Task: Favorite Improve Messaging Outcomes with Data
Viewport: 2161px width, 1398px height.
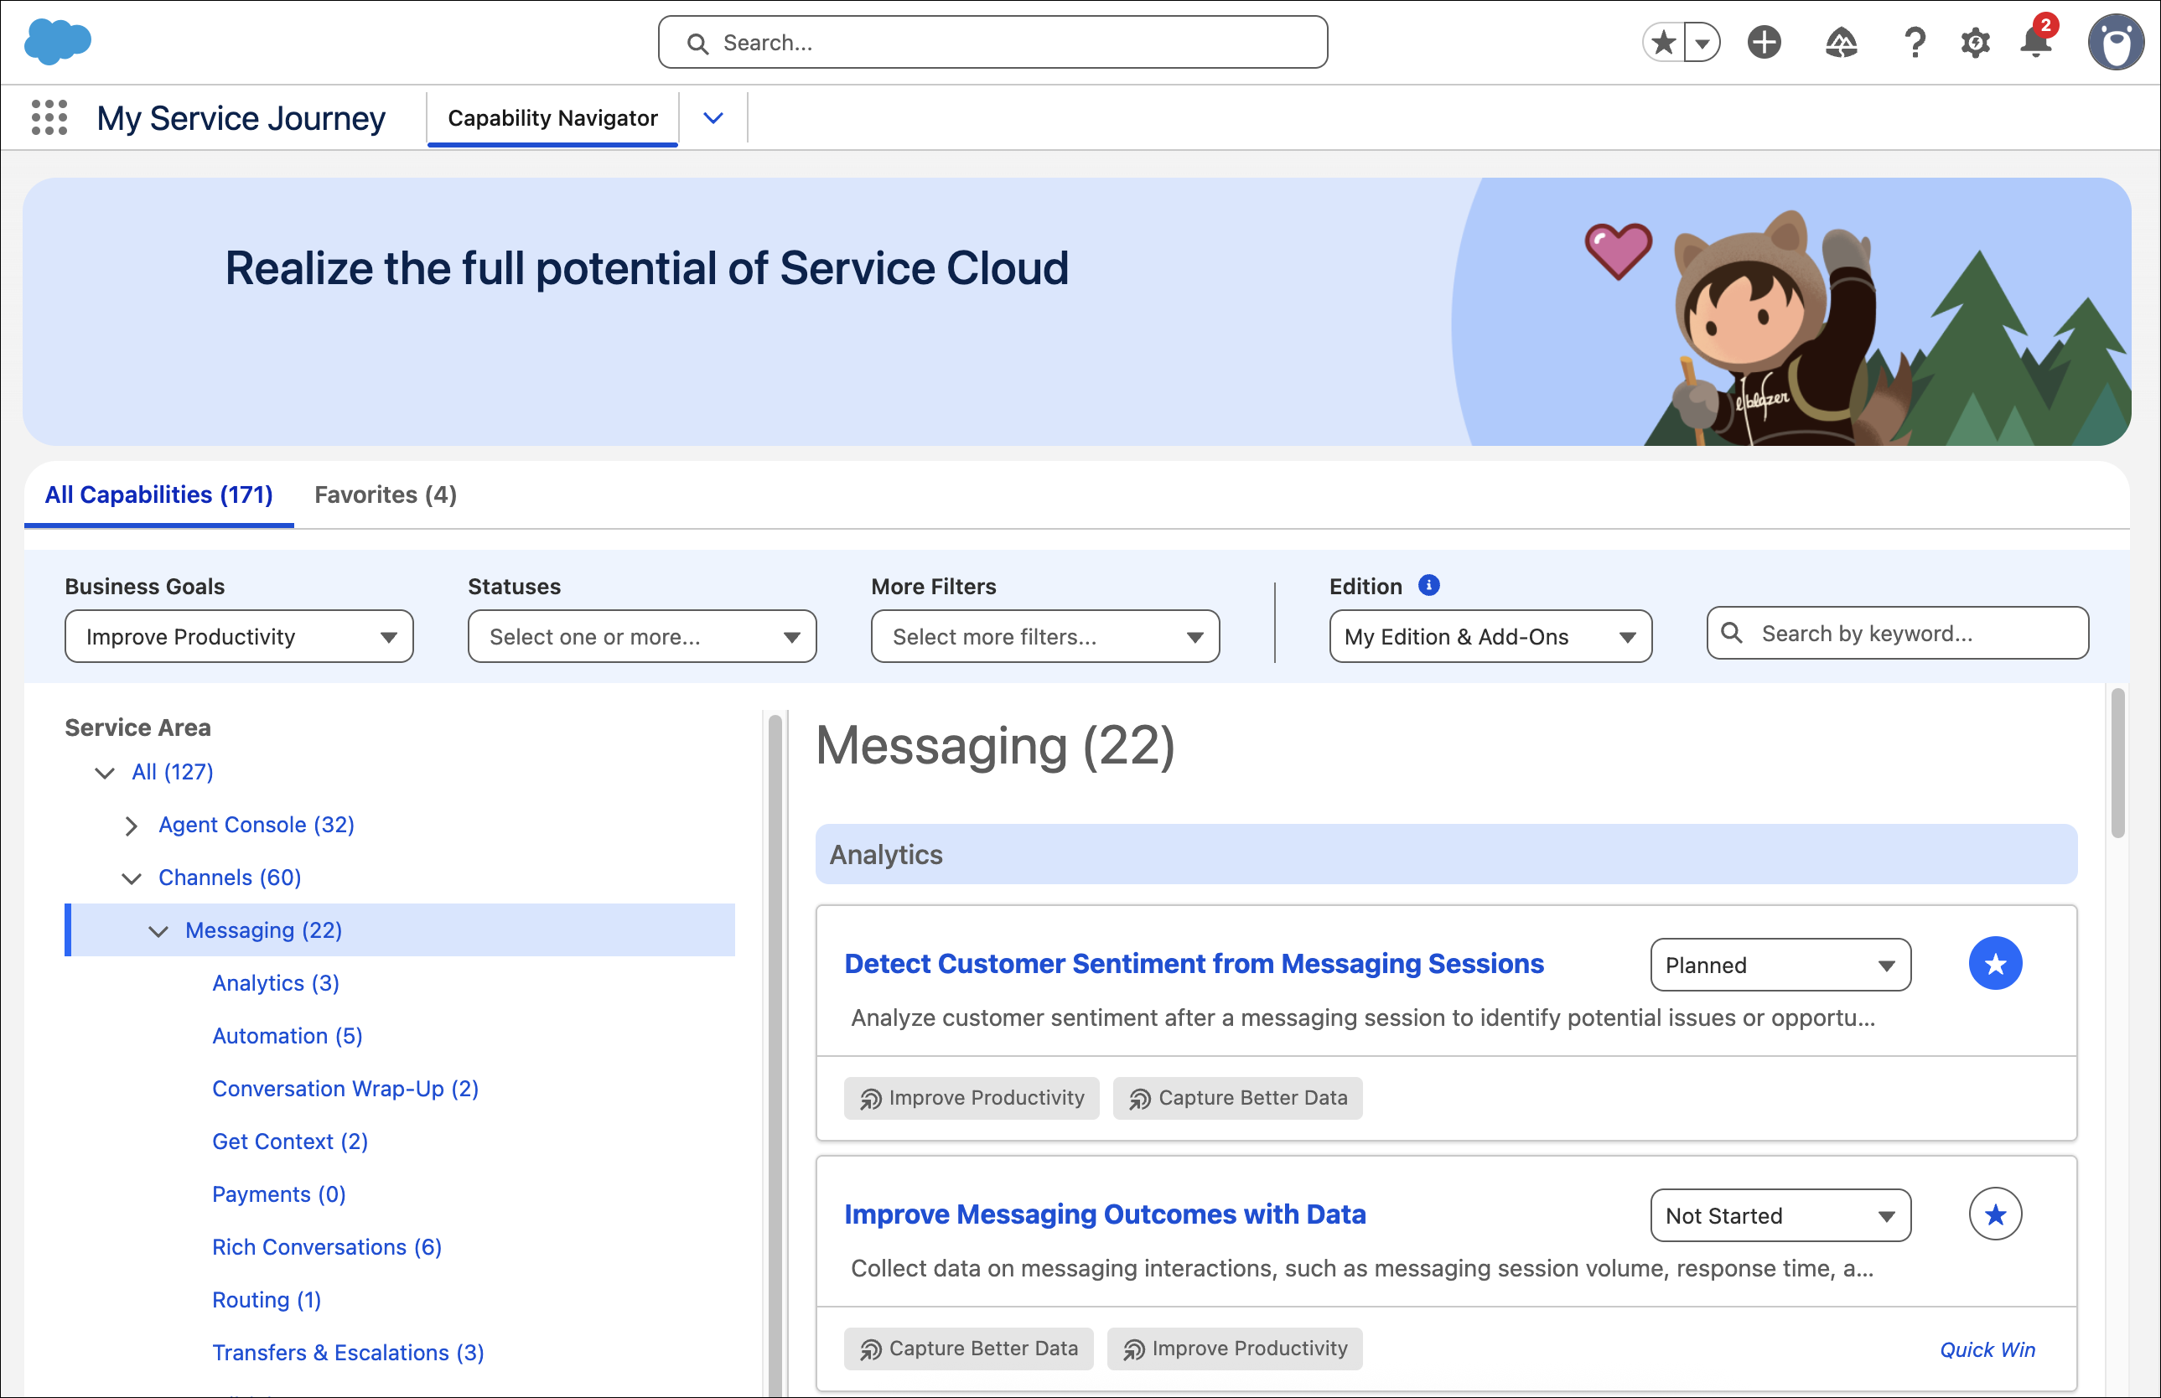Action: 1995,1214
